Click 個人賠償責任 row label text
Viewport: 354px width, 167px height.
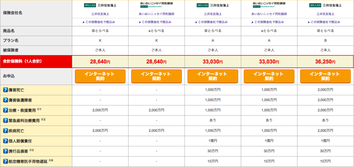coord(20,141)
